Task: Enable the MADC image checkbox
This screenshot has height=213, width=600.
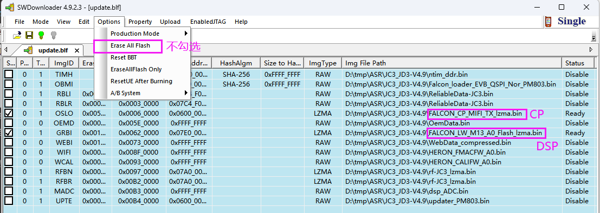Action: coord(9,191)
